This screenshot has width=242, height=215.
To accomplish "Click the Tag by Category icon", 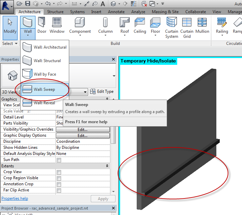I will [95, 4].
